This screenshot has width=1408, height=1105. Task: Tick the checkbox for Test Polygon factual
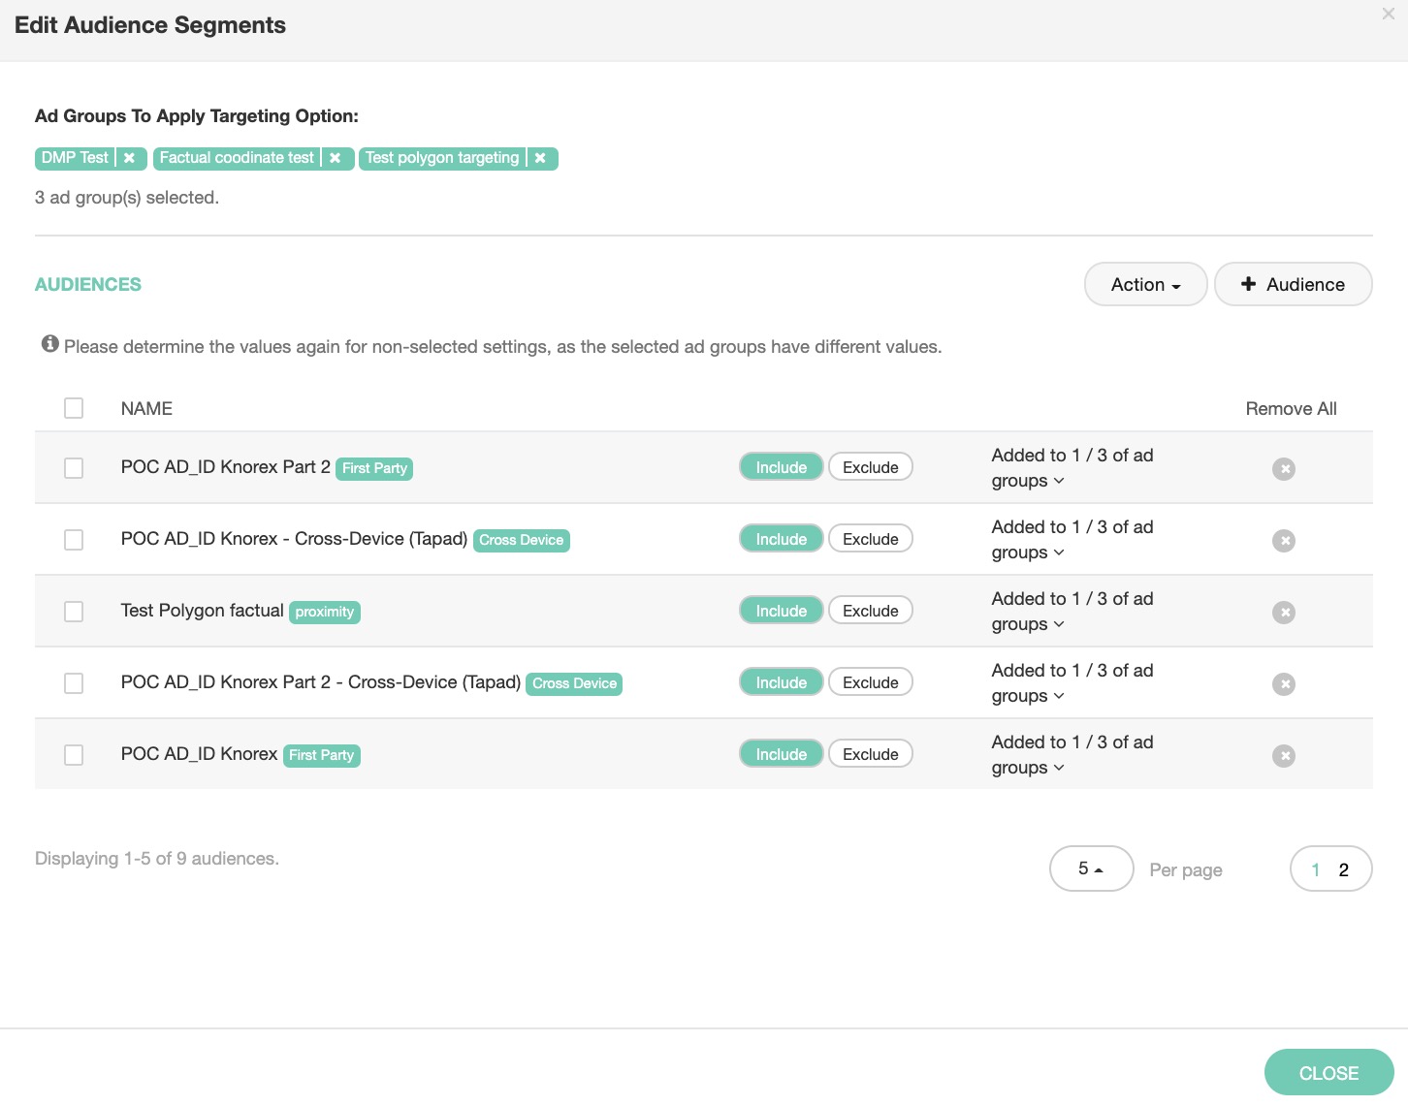pyautogui.click(x=74, y=612)
